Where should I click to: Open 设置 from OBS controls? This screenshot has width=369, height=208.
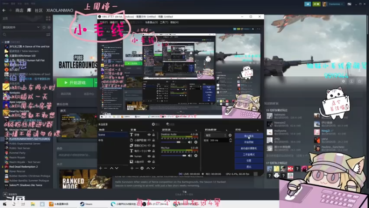click(249, 160)
